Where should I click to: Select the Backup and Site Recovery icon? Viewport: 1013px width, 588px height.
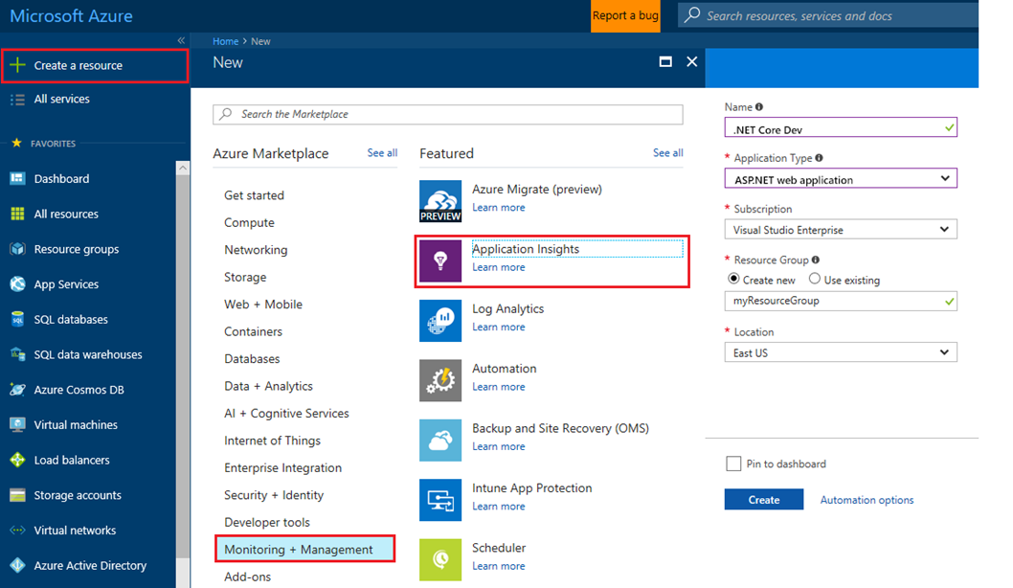click(x=440, y=440)
